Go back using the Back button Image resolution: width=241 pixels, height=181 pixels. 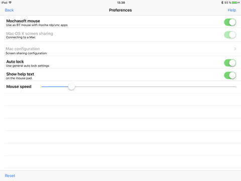[10, 10]
